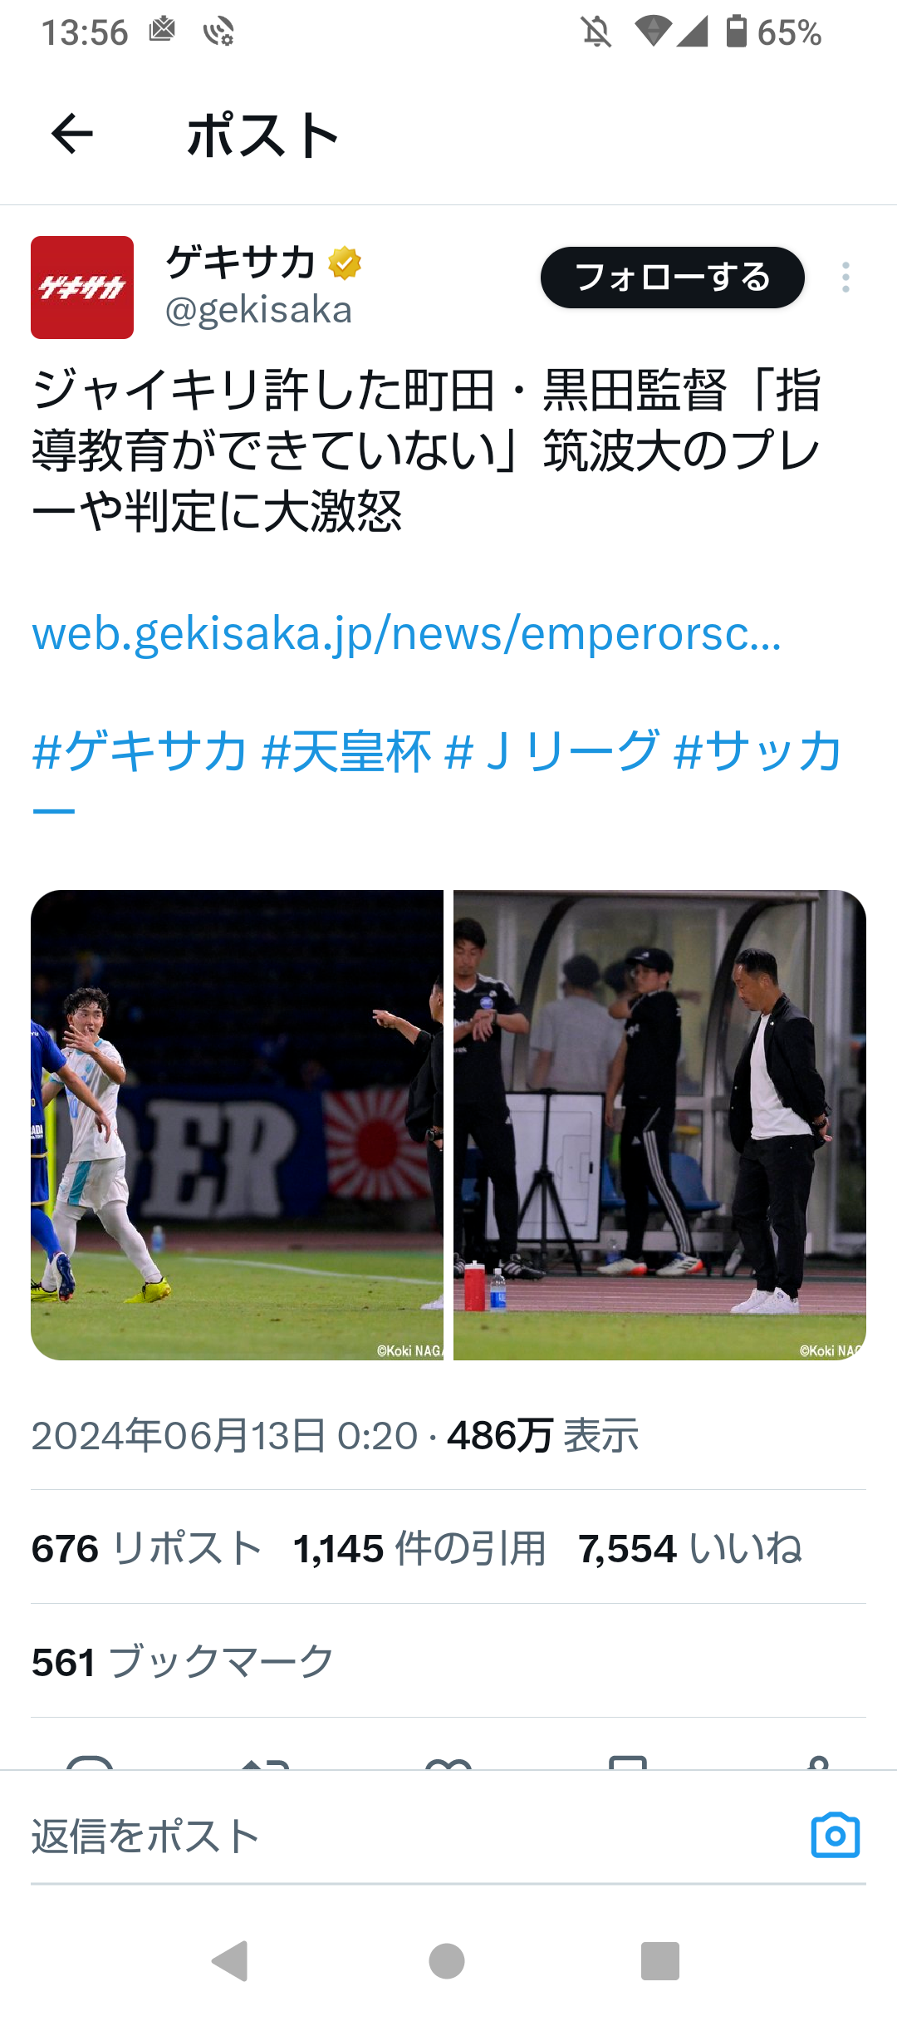Viewport: 897px width, 2021px height.
Task: Tap the gold verified badge beside ゲキサカ
Action: coord(345,263)
